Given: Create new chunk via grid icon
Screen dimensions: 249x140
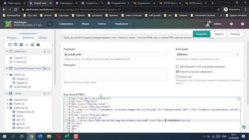Looking at the screenshot, I should pyautogui.click(x=21, y=45).
